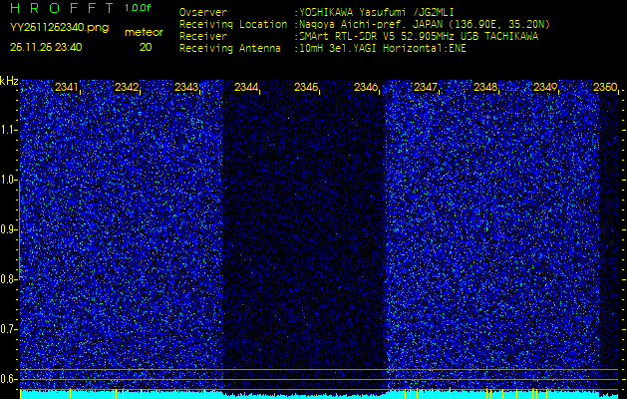Image resolution: width=627 pixels, height=399 pixels.
Task: Click the 'meteor' label
Action: click(x=144, y=32)
